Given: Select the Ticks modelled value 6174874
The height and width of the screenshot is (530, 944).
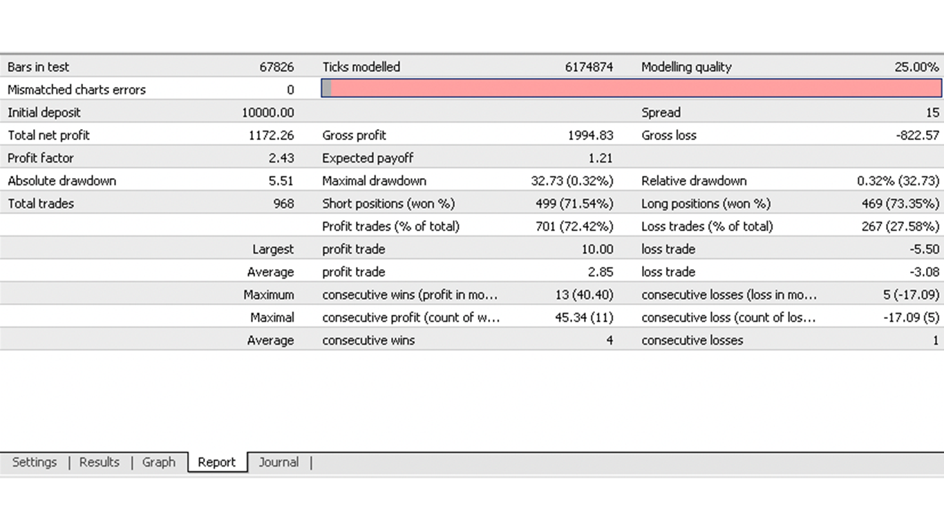Looking at the screenshot, I should click(x=589, y=67).
